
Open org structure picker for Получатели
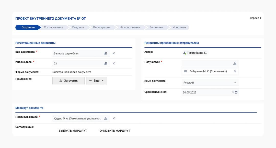[x=235, y=64]
